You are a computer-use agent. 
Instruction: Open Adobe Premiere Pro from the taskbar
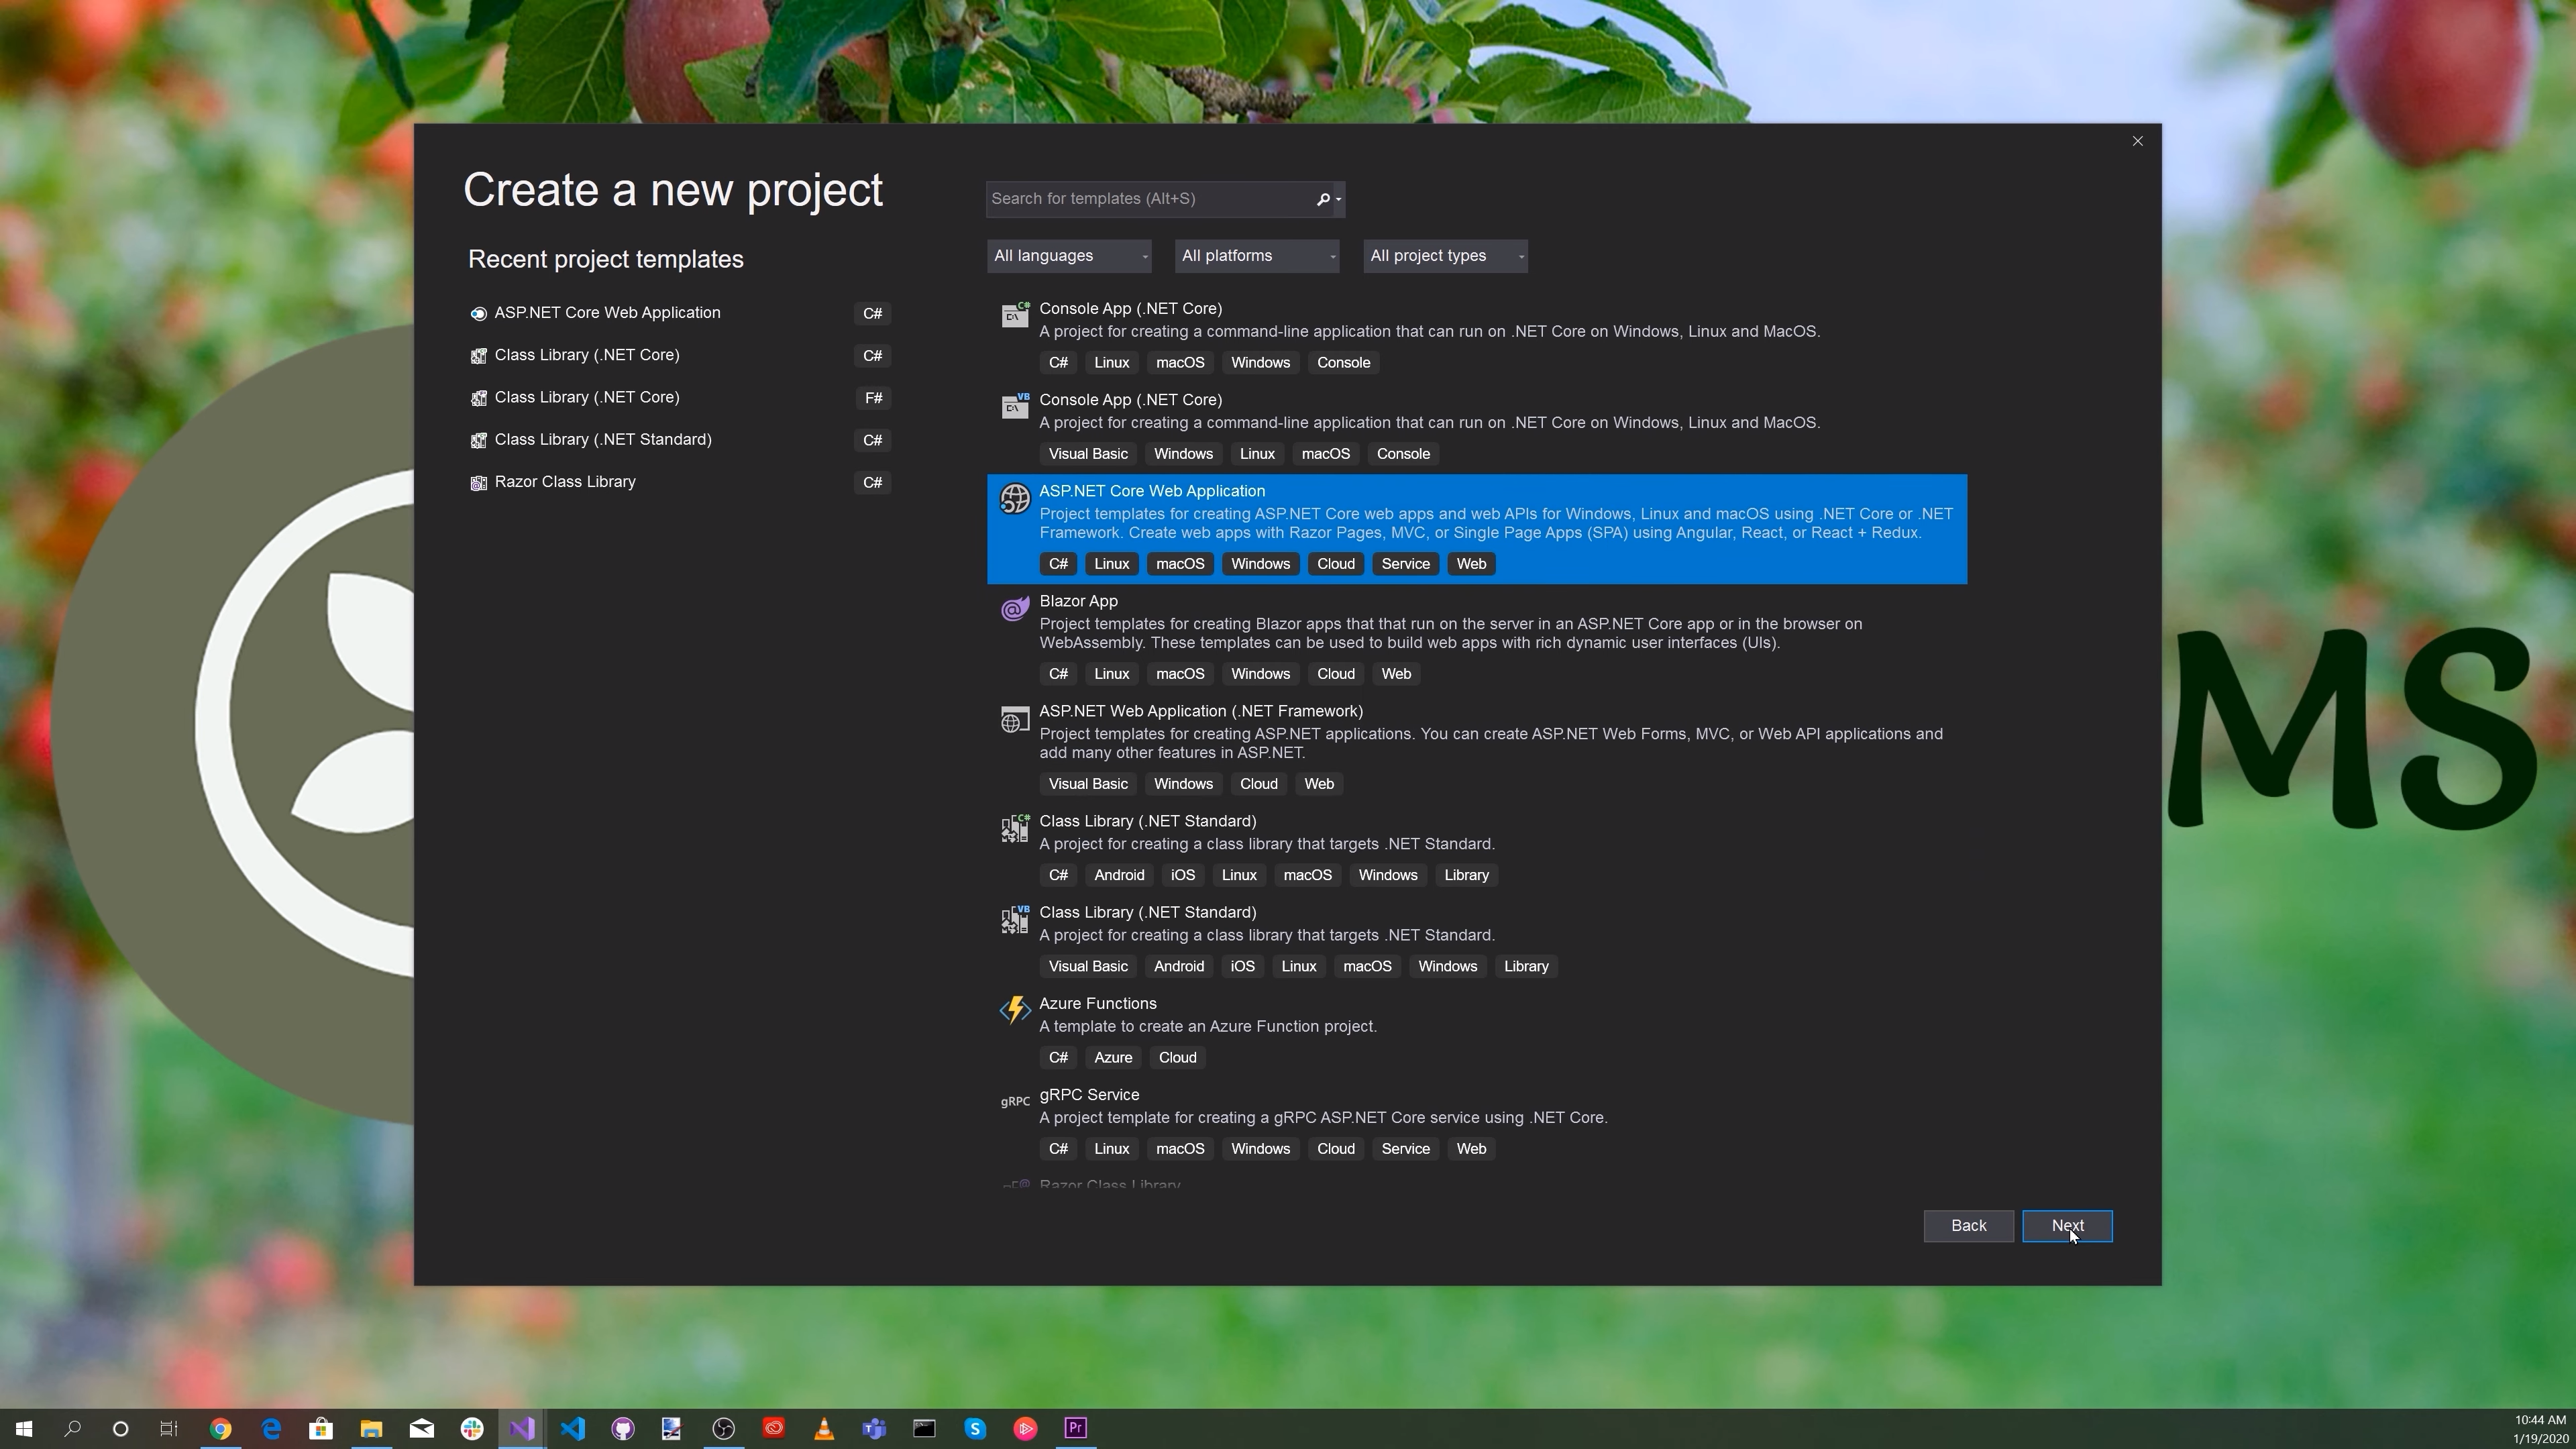coord(1075,1429)
